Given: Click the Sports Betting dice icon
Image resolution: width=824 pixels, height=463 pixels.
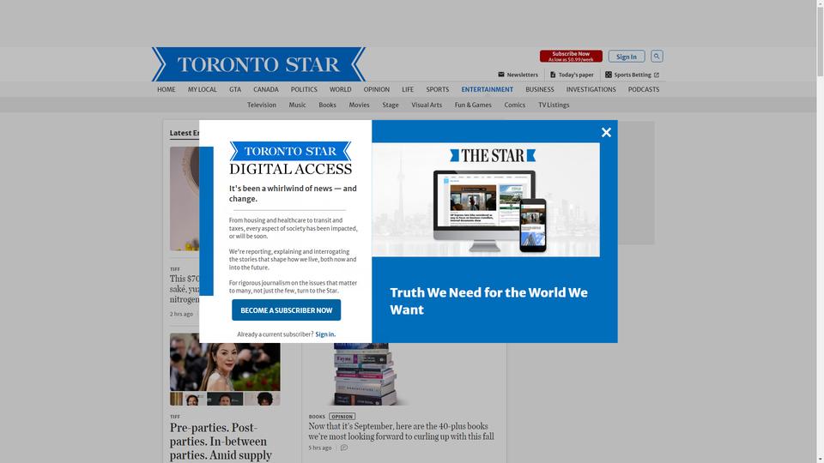Looking at the screenshot, I should [608, 75].
